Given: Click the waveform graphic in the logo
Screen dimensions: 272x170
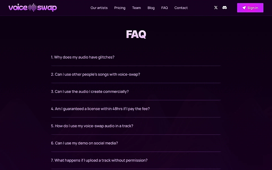Looking at the screenshot, I should coord(32,7).
